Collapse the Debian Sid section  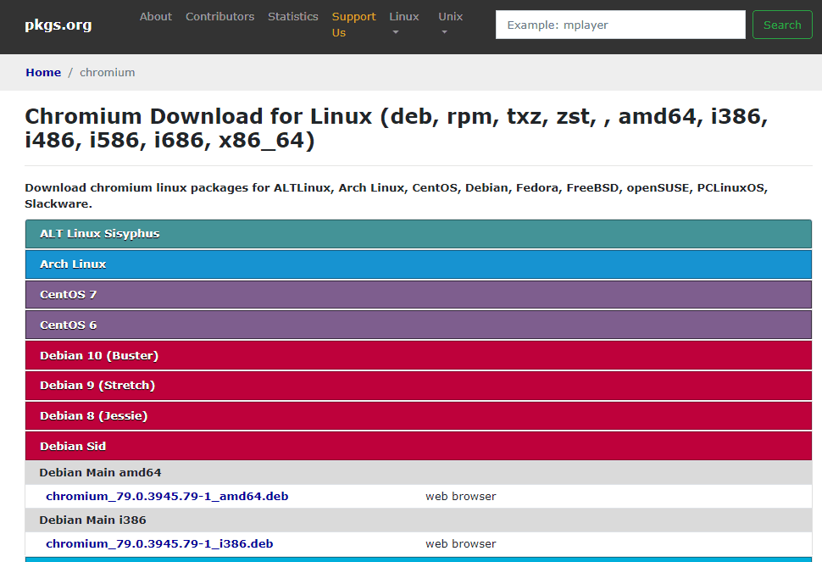click(x=419, y=446)
